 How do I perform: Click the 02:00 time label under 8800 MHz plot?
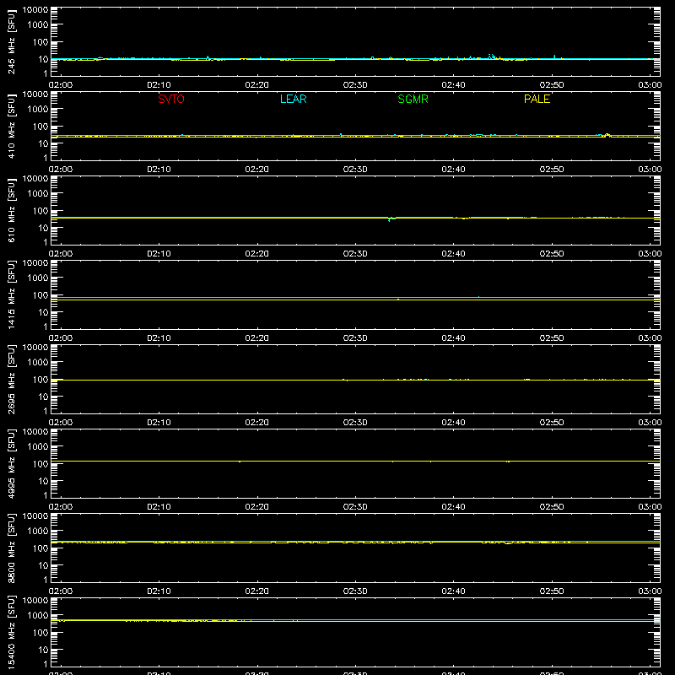61,591
